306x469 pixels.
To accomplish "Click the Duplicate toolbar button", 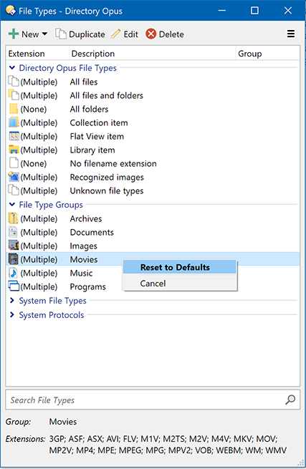I will (80, 34).
